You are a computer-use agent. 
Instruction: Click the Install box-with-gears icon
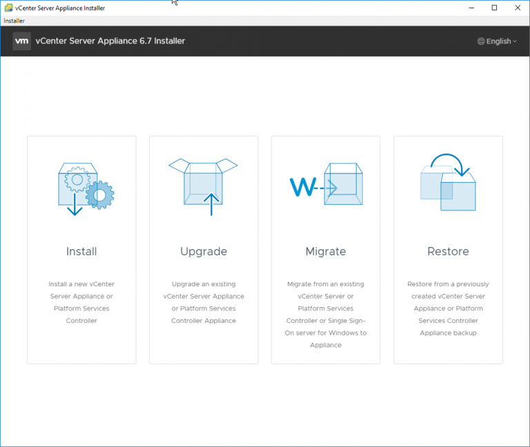(81, 188)
